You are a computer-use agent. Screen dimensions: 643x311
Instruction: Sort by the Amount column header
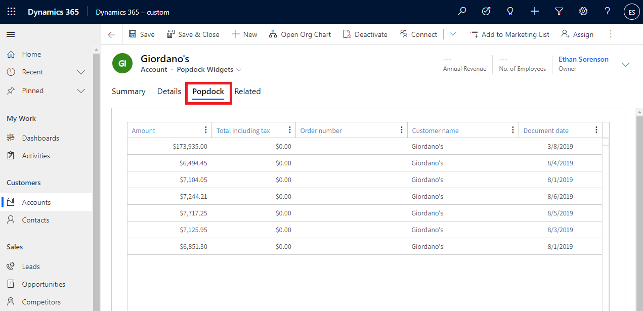[x=144, y=130]
